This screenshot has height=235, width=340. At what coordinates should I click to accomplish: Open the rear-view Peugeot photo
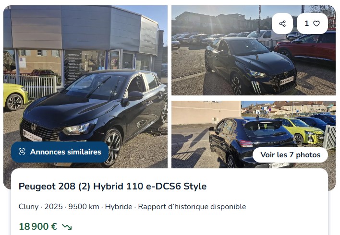(254, 134)
